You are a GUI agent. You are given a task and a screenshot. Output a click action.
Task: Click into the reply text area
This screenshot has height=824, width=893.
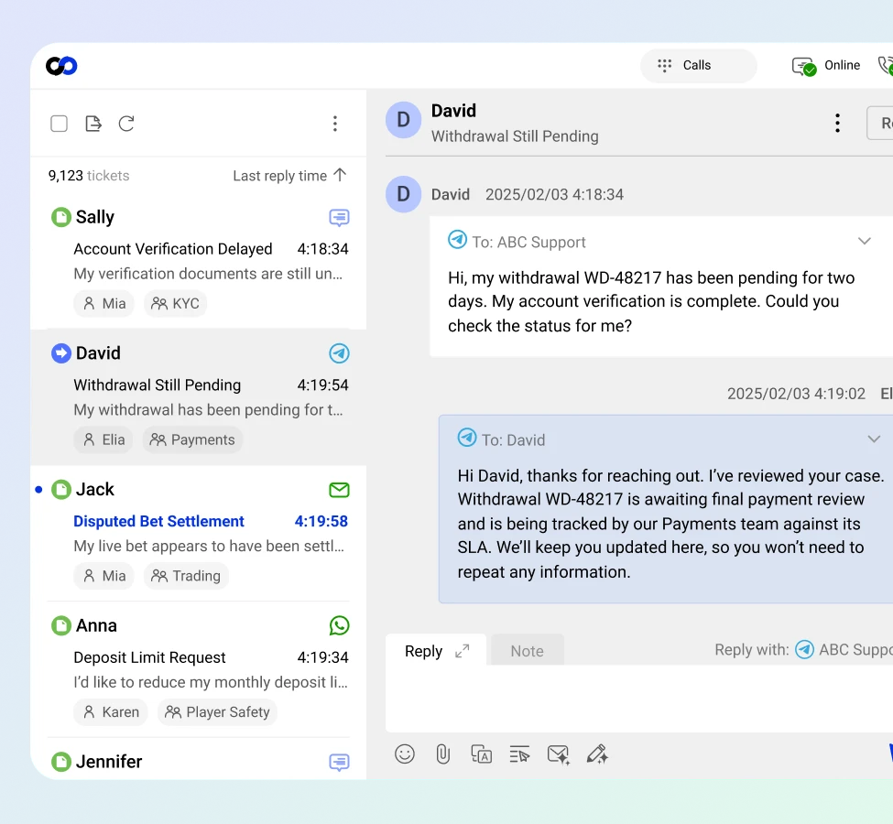click(639, 699)
